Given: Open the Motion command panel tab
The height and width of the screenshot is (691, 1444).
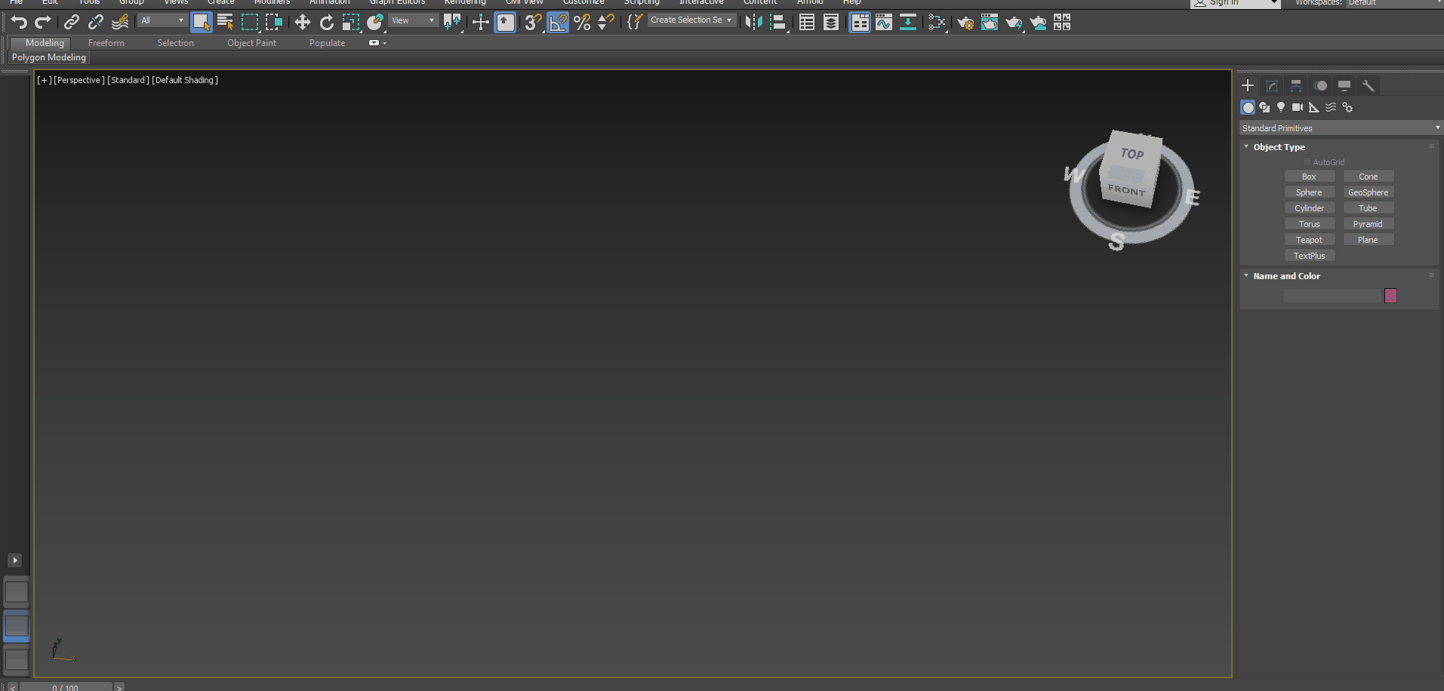Looking at the screenshot, I should pyautogui.click(x=1320, y=85).
